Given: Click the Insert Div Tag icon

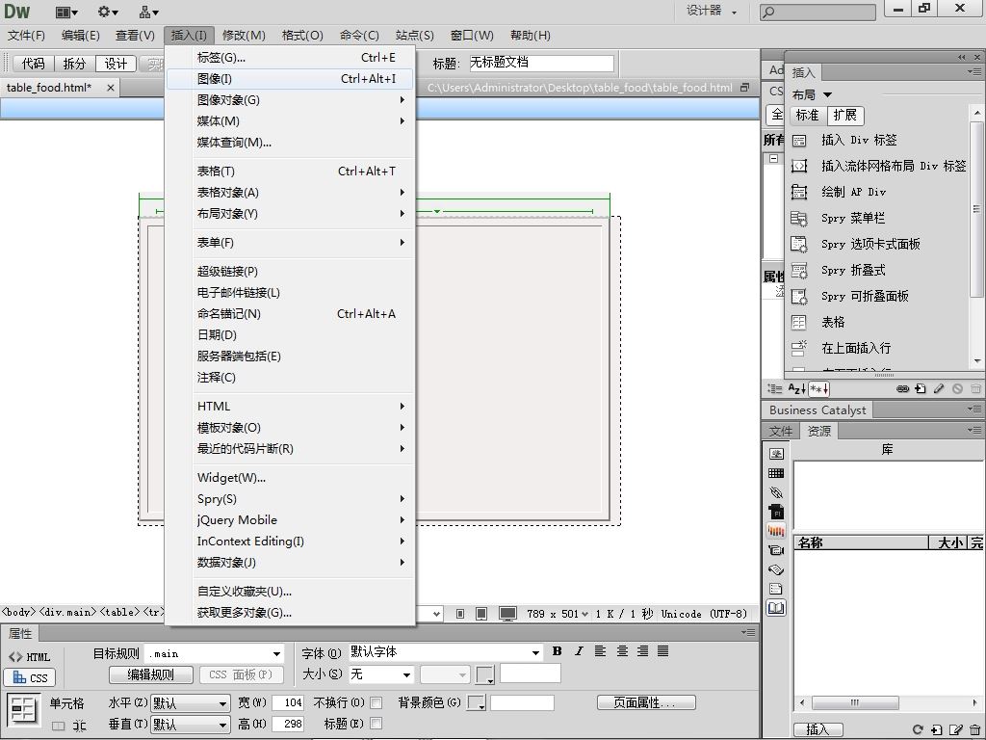Looking at the screenshot, I should (798, 141).
